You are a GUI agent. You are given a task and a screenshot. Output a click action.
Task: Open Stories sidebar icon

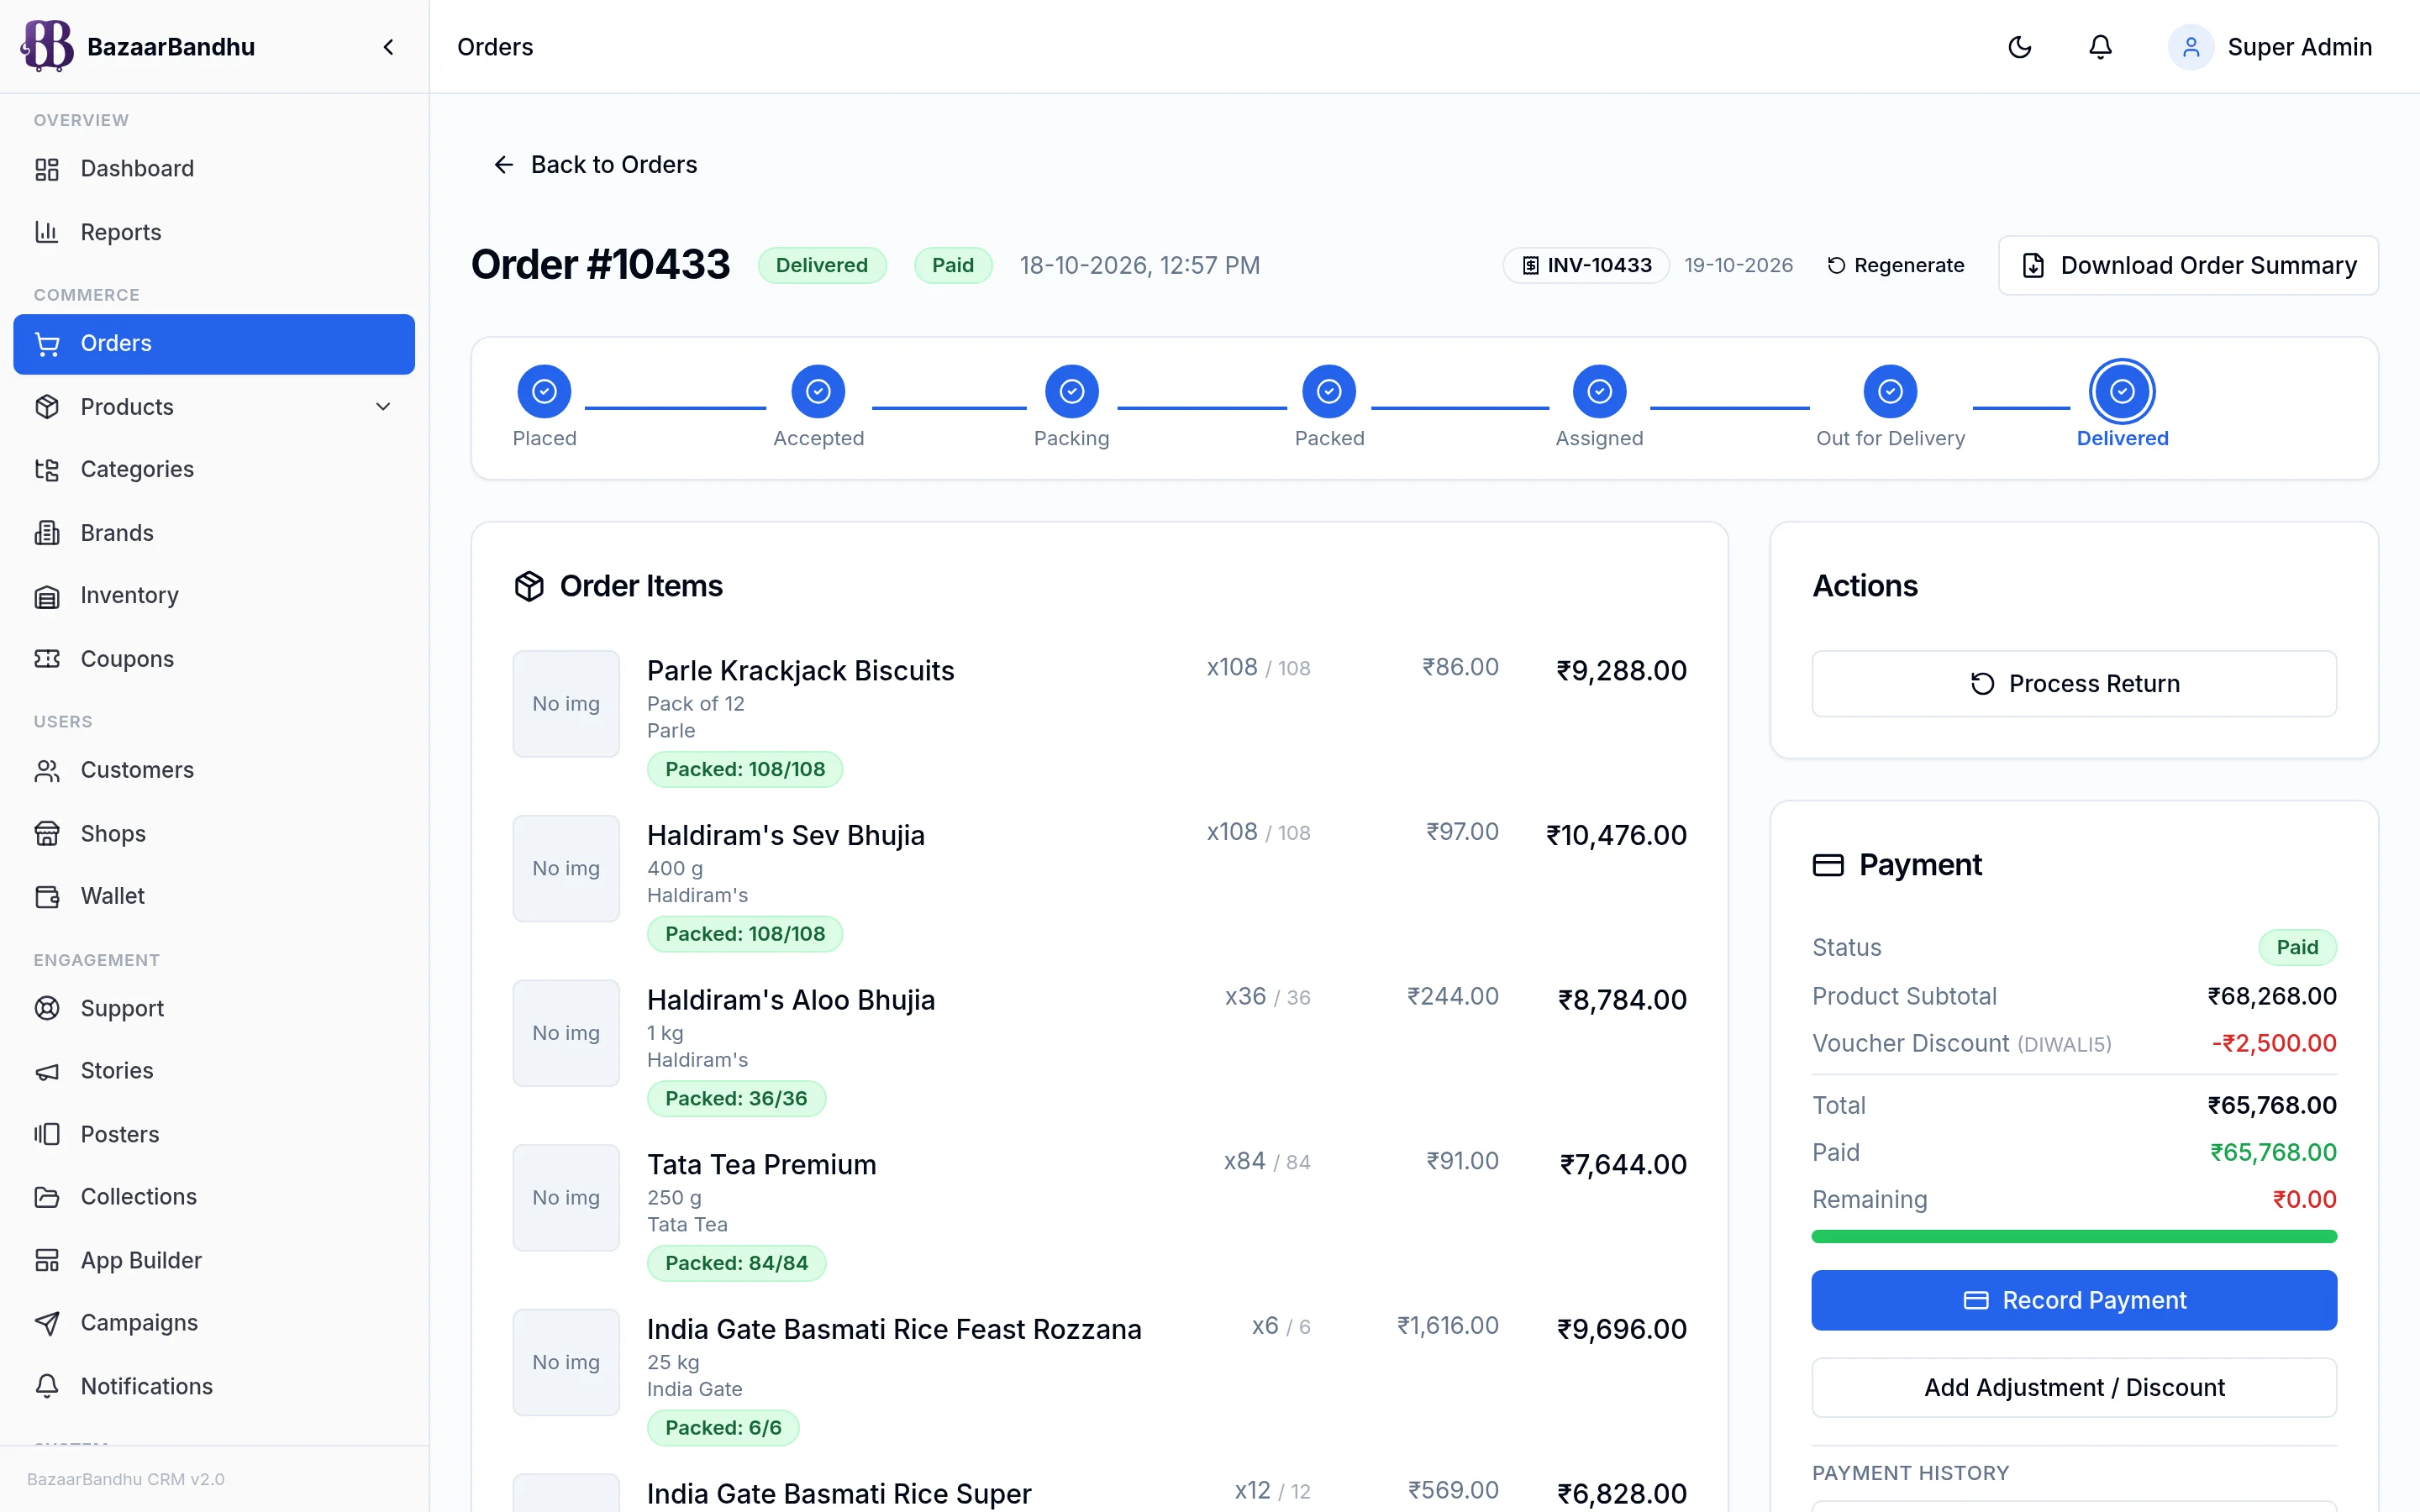pos(47,1071)
